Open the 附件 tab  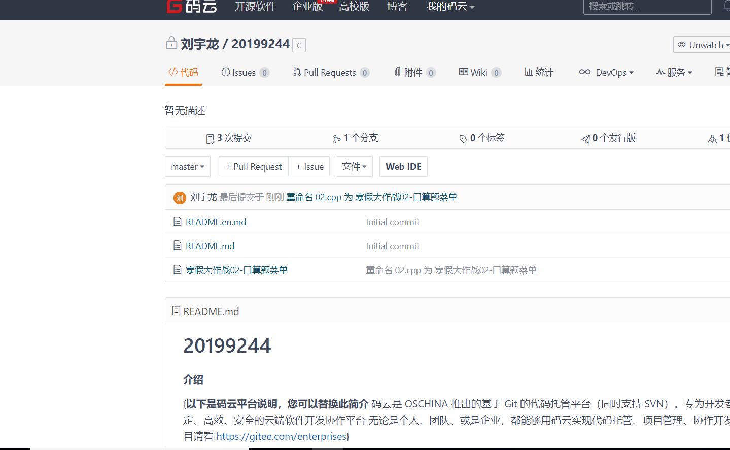pyautogui.click(x=415, y=73)
